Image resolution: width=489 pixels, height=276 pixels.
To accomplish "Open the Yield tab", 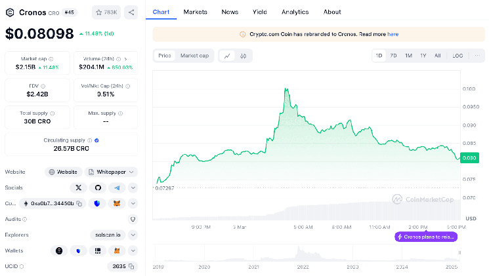I will (x=259, y=12).
